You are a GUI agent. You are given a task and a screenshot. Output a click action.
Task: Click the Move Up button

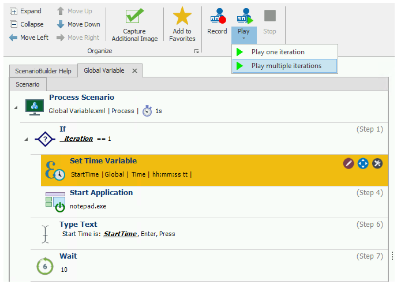pyautogui.click(x=74, y=11)
